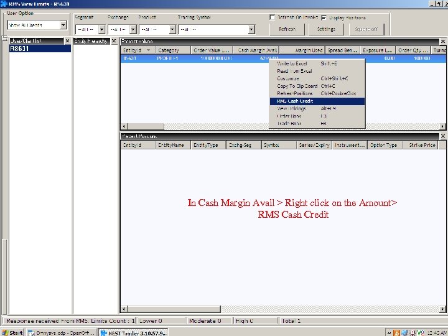
Task: Click the Exposure L... column header
Action: [x=378, y=50]
